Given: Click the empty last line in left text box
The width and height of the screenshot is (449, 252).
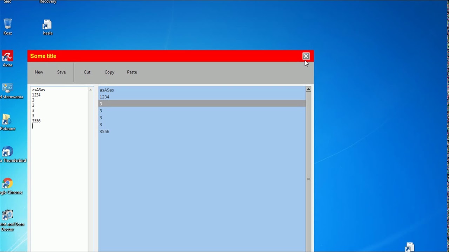Looking at the screenshot, I should point(59,126).
